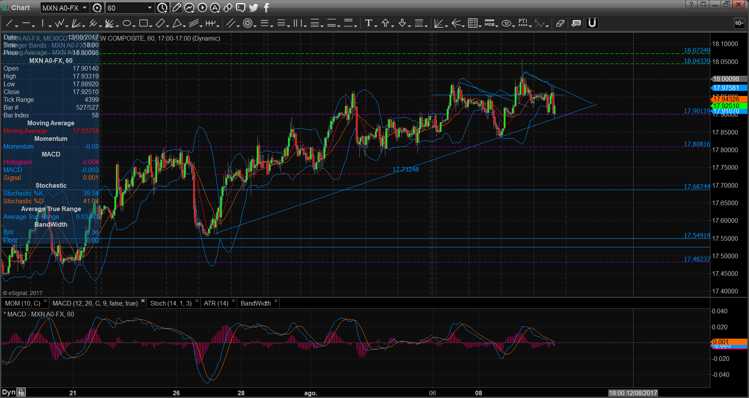Toggle the Dyn dynamic mode button
Viewport: 749px width, 398px height.
pyautogui.click(x=9, y=392)
